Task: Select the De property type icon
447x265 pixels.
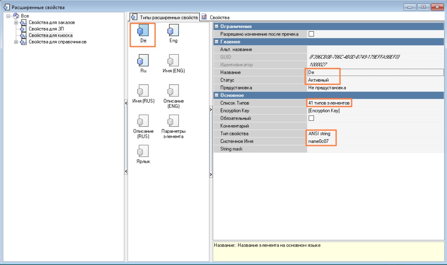Action: coord(143,31)
